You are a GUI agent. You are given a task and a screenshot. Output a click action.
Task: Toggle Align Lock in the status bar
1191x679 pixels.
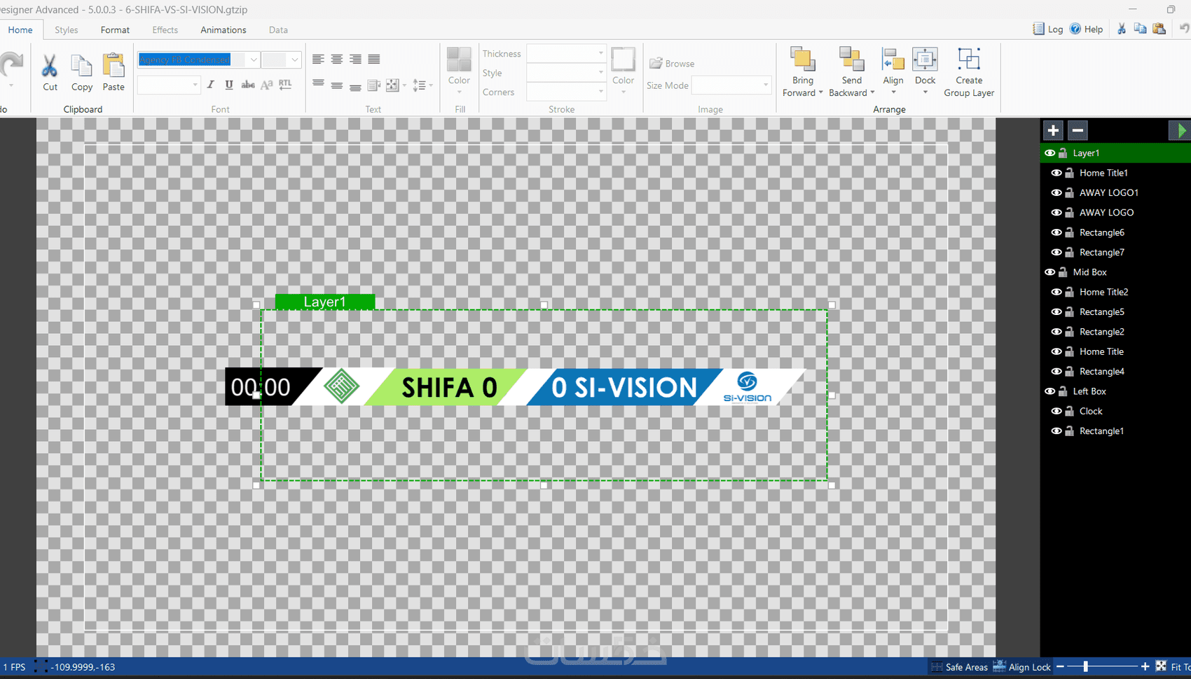pos(1022,667)
